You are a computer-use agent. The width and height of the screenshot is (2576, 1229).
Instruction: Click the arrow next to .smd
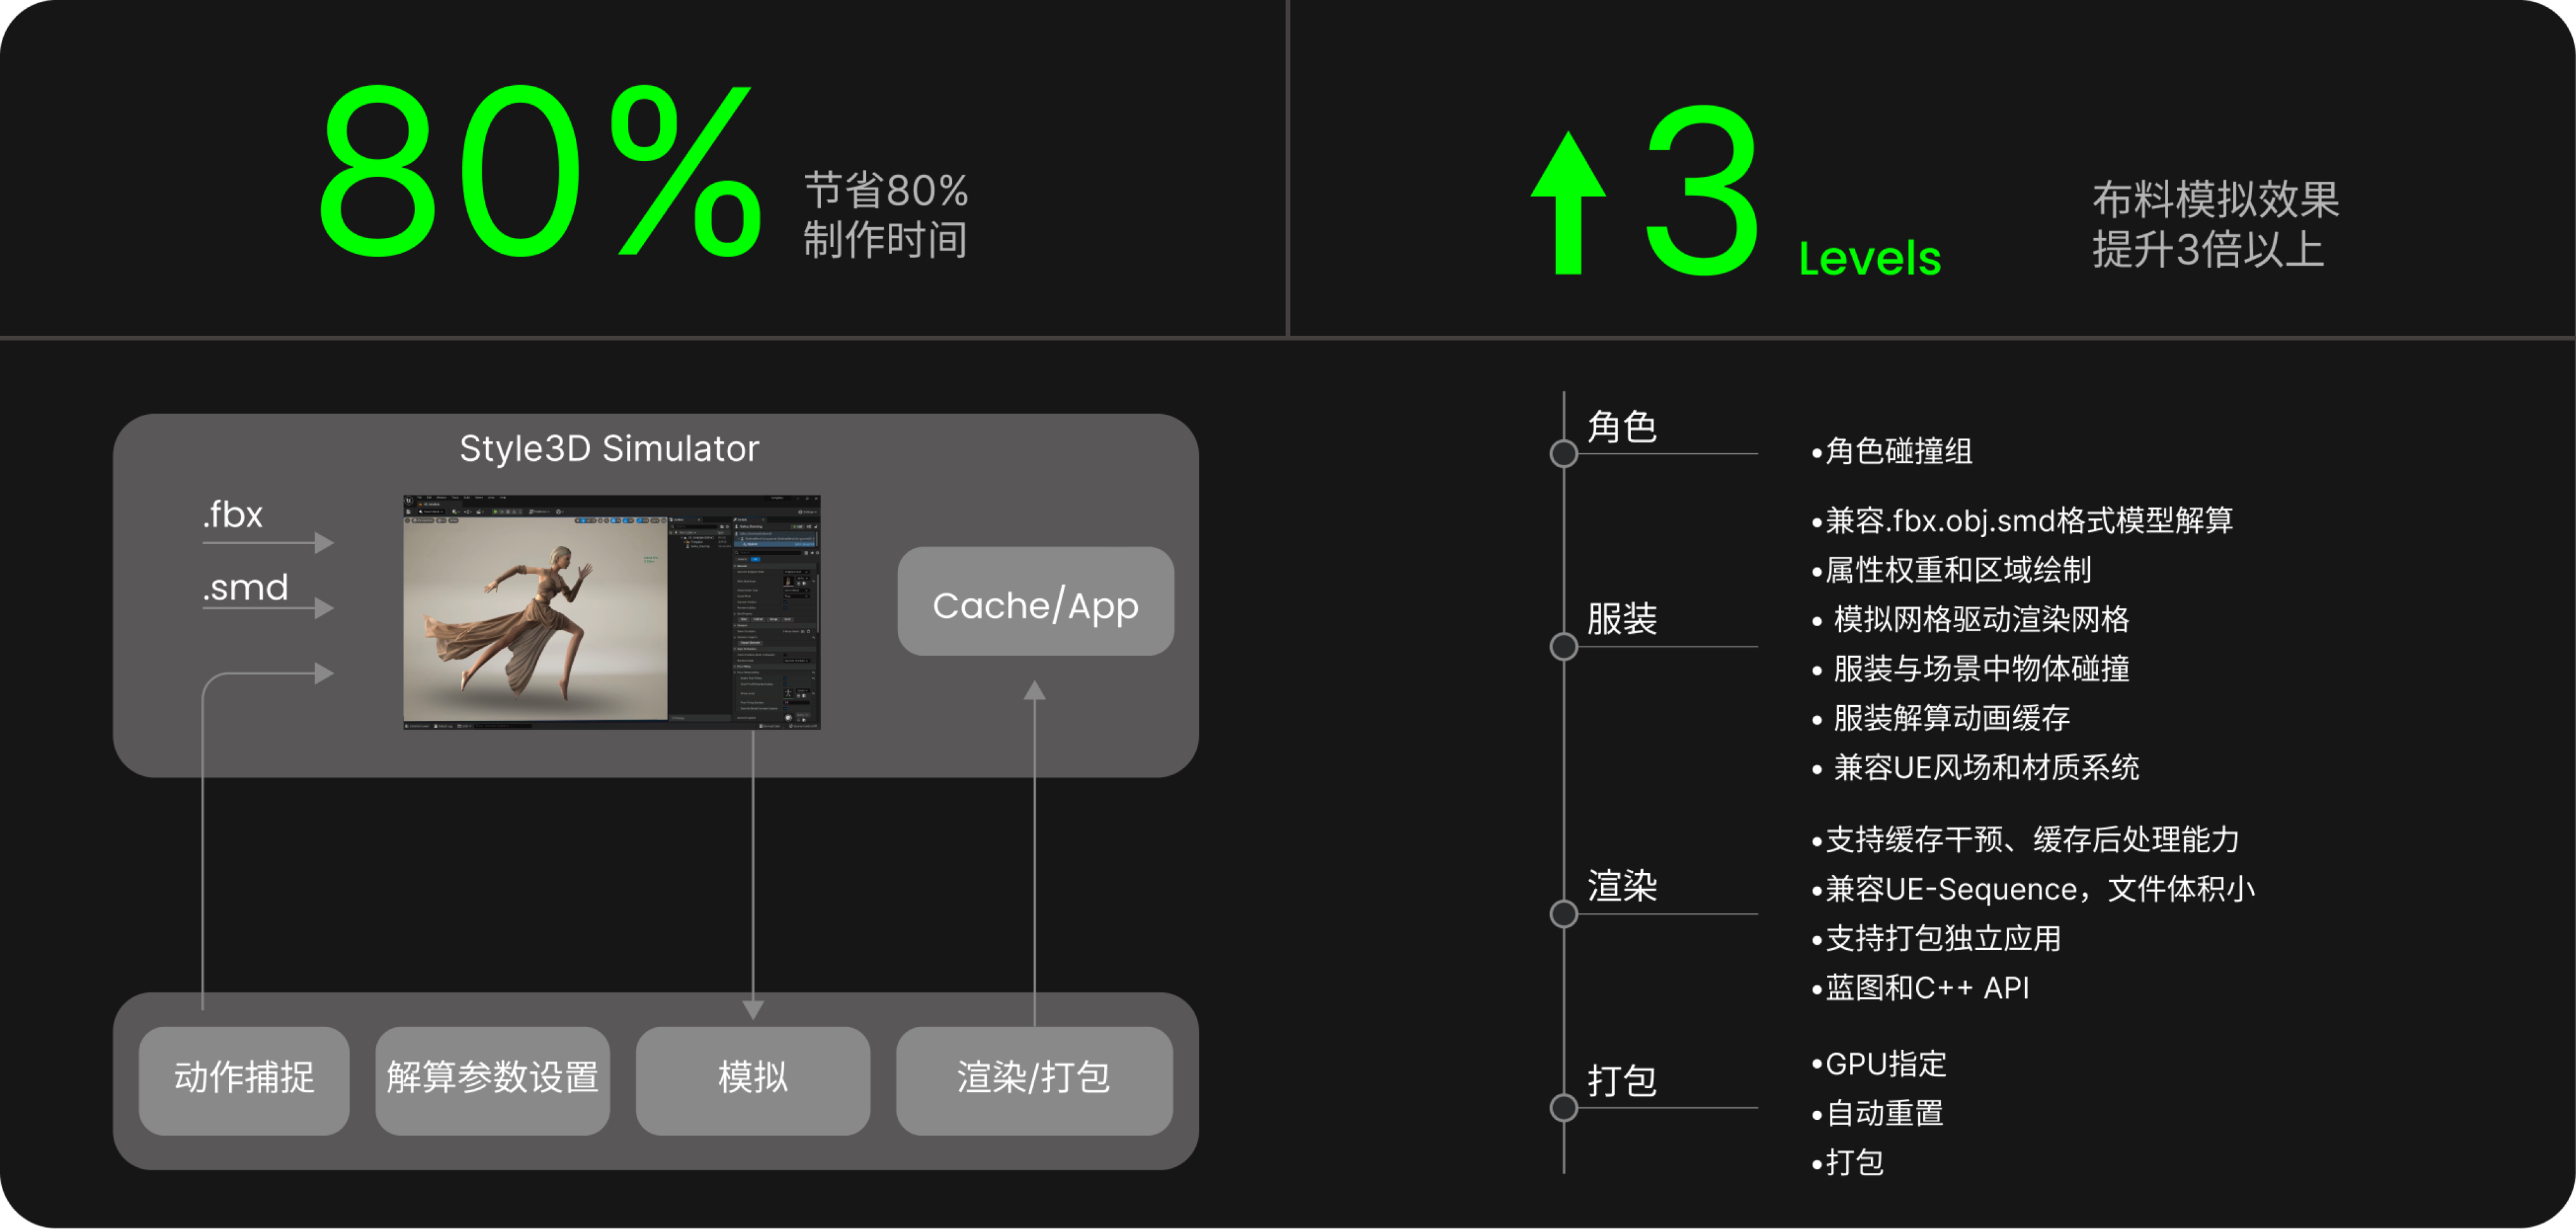coord(323,607)
